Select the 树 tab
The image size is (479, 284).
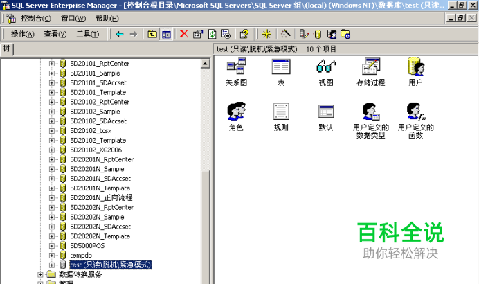coord(6,49)
